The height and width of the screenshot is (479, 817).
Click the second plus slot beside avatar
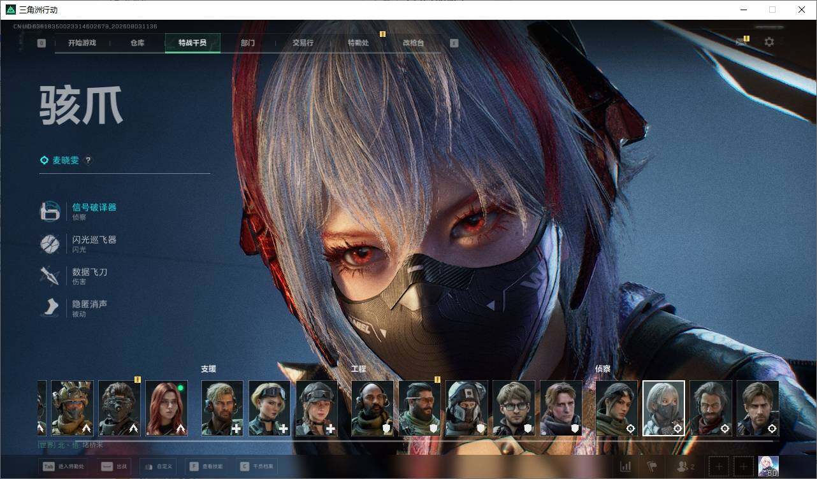(x=743, y=467)
